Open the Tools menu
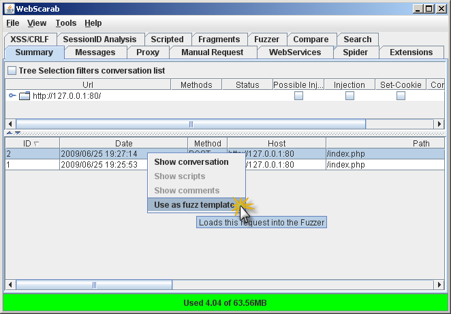Image resolution: width=451 pixels, height=314 pixels. tap(66, 23)
